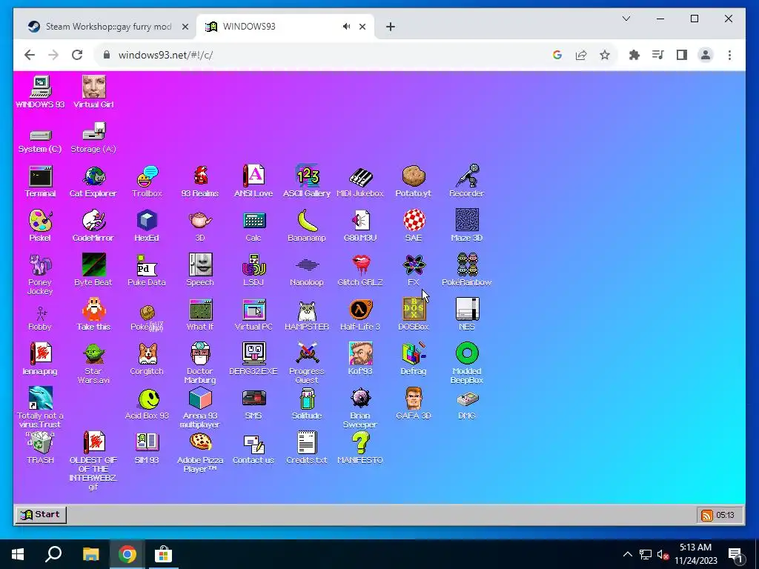Open DOSBox icon
This screenshot has width=759, height=569.
[414, 310]
